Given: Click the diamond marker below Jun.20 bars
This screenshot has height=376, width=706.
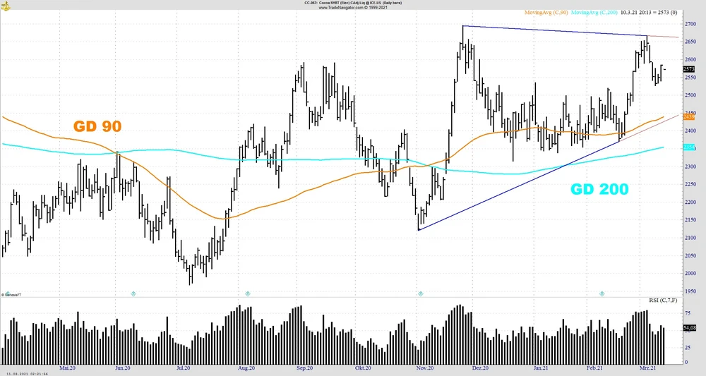Looking at the screenshot, I should tap(133, 293).
